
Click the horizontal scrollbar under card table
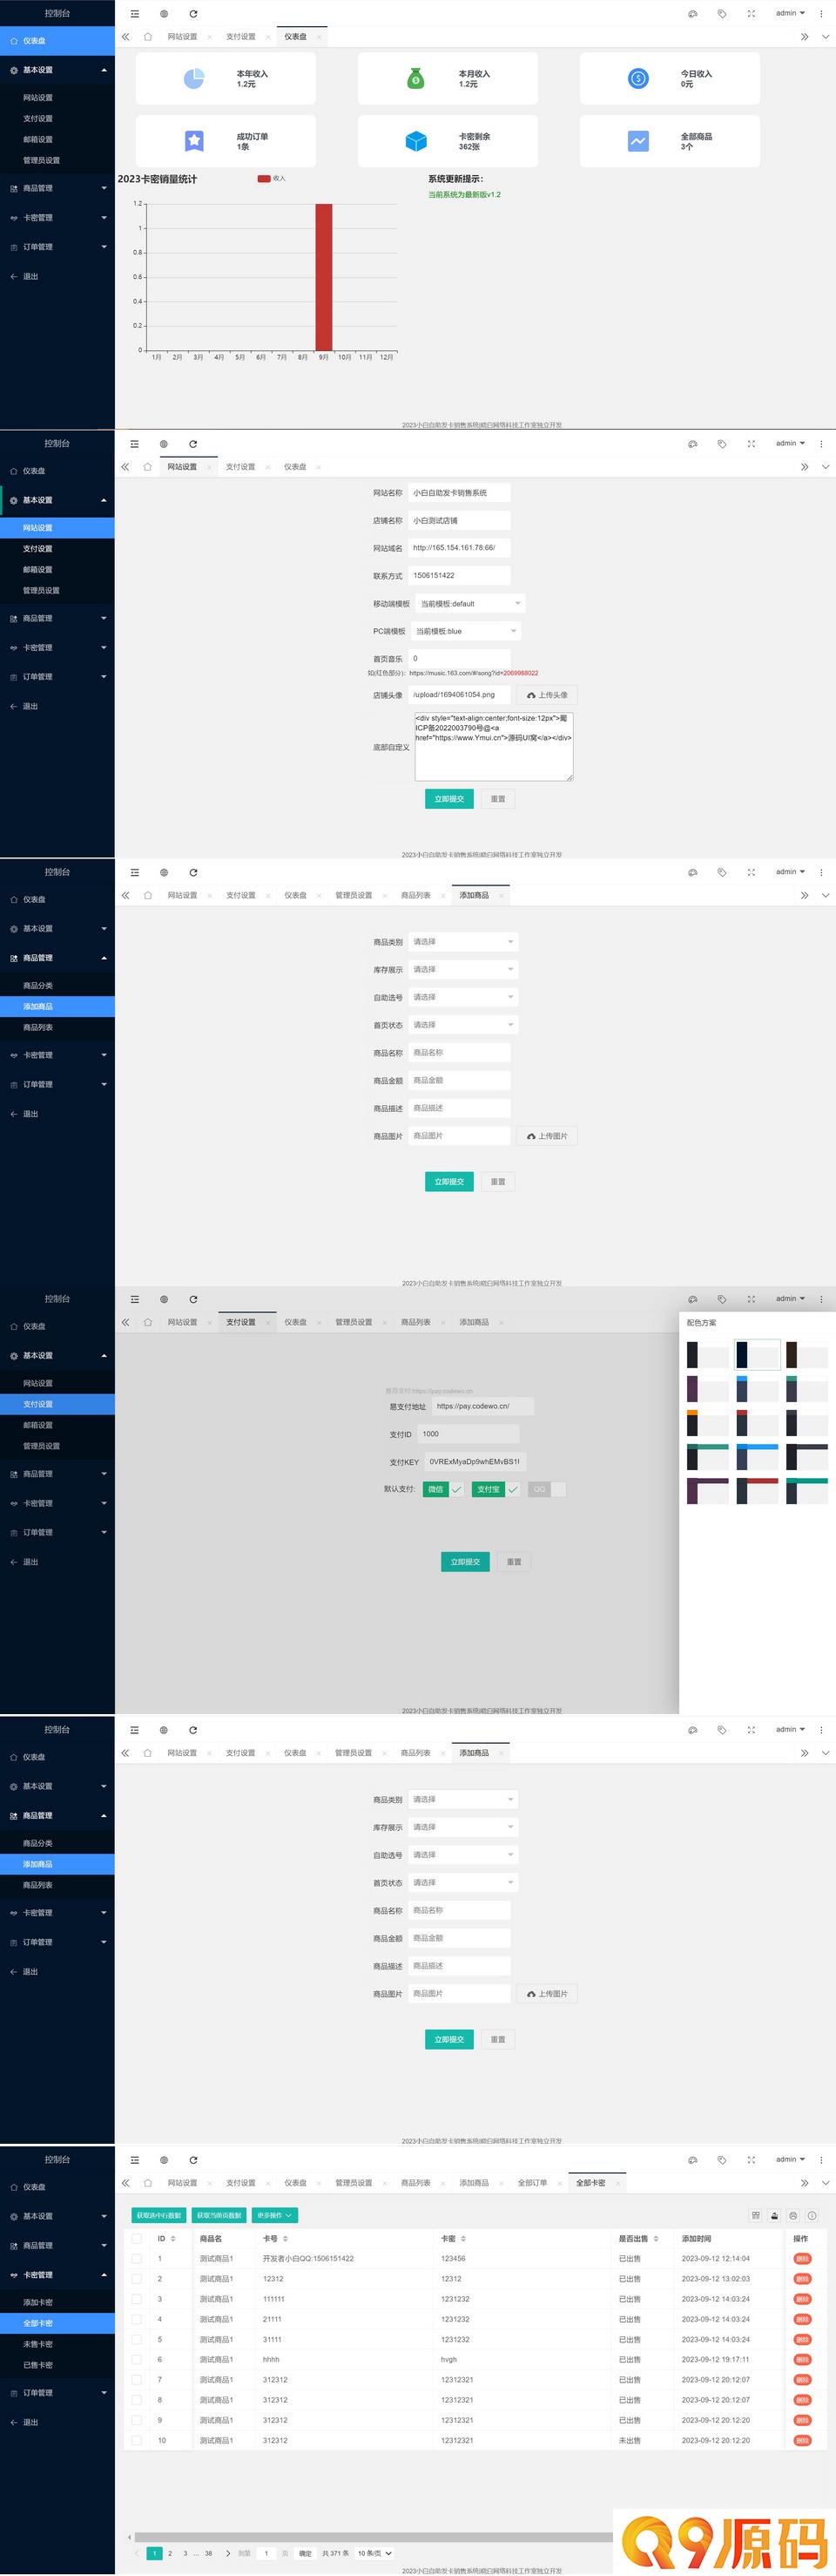tap(373, 2536)
